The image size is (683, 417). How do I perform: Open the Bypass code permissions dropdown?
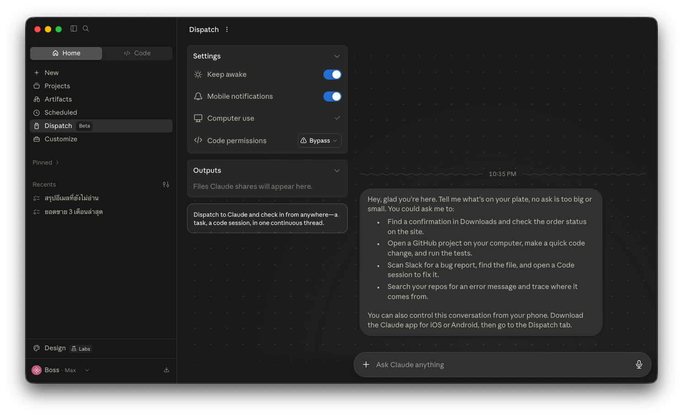click(x=320, y=141)
